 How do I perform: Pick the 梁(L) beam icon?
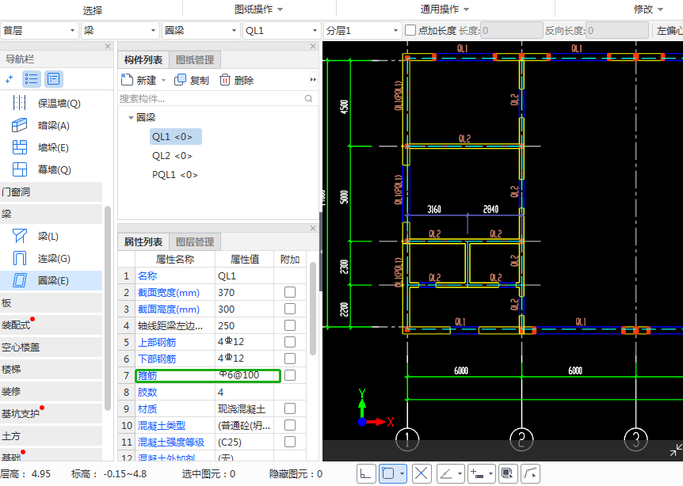[20, 236]
